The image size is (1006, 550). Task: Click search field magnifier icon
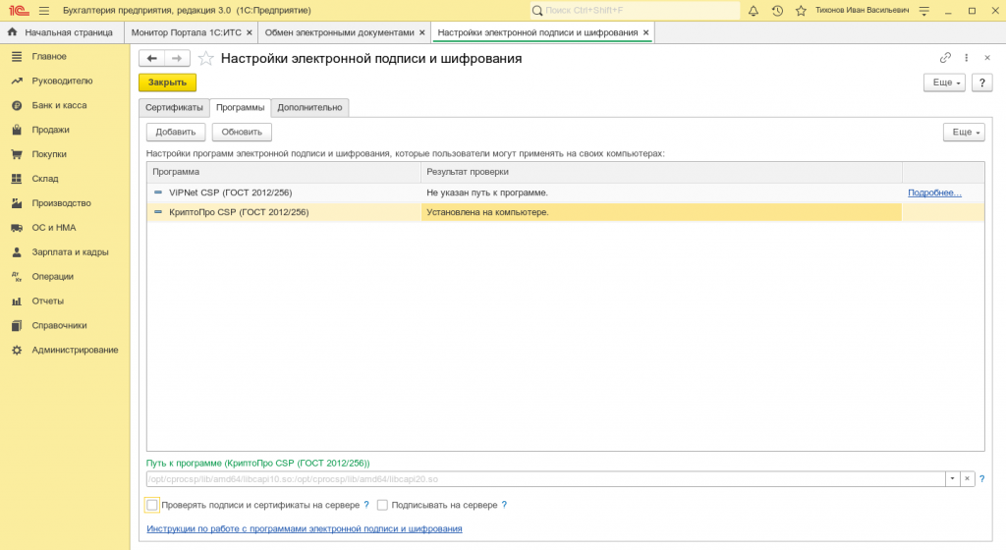537,10
